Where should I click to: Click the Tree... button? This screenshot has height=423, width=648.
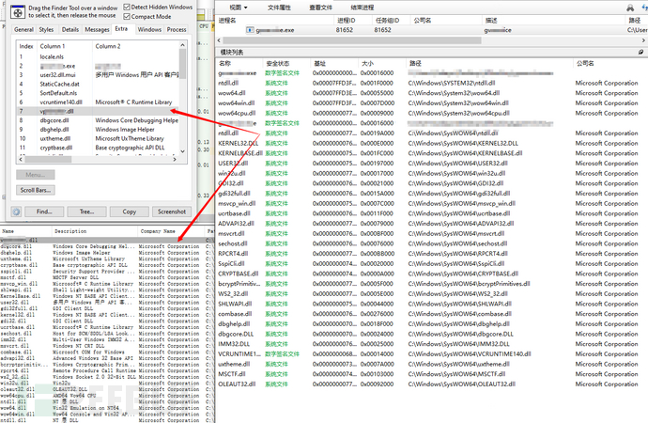click(x=87, y=211)
